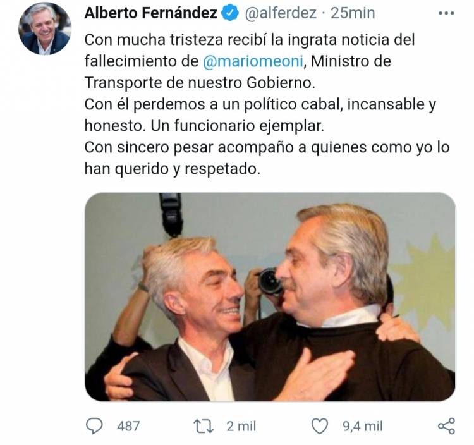The width and height of the screenshot is (474, 445).
Task: Click the retweet arrows icon
Action: (x=204, y=426)
